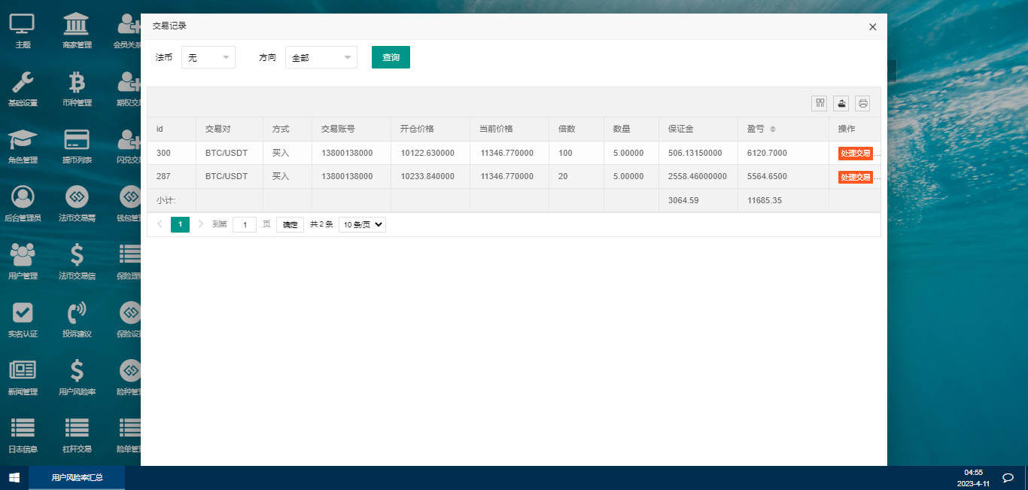Screen dimensions: 1028x490
Task: Open 实名认证 checkmark icon
Action: click(23, 319)
